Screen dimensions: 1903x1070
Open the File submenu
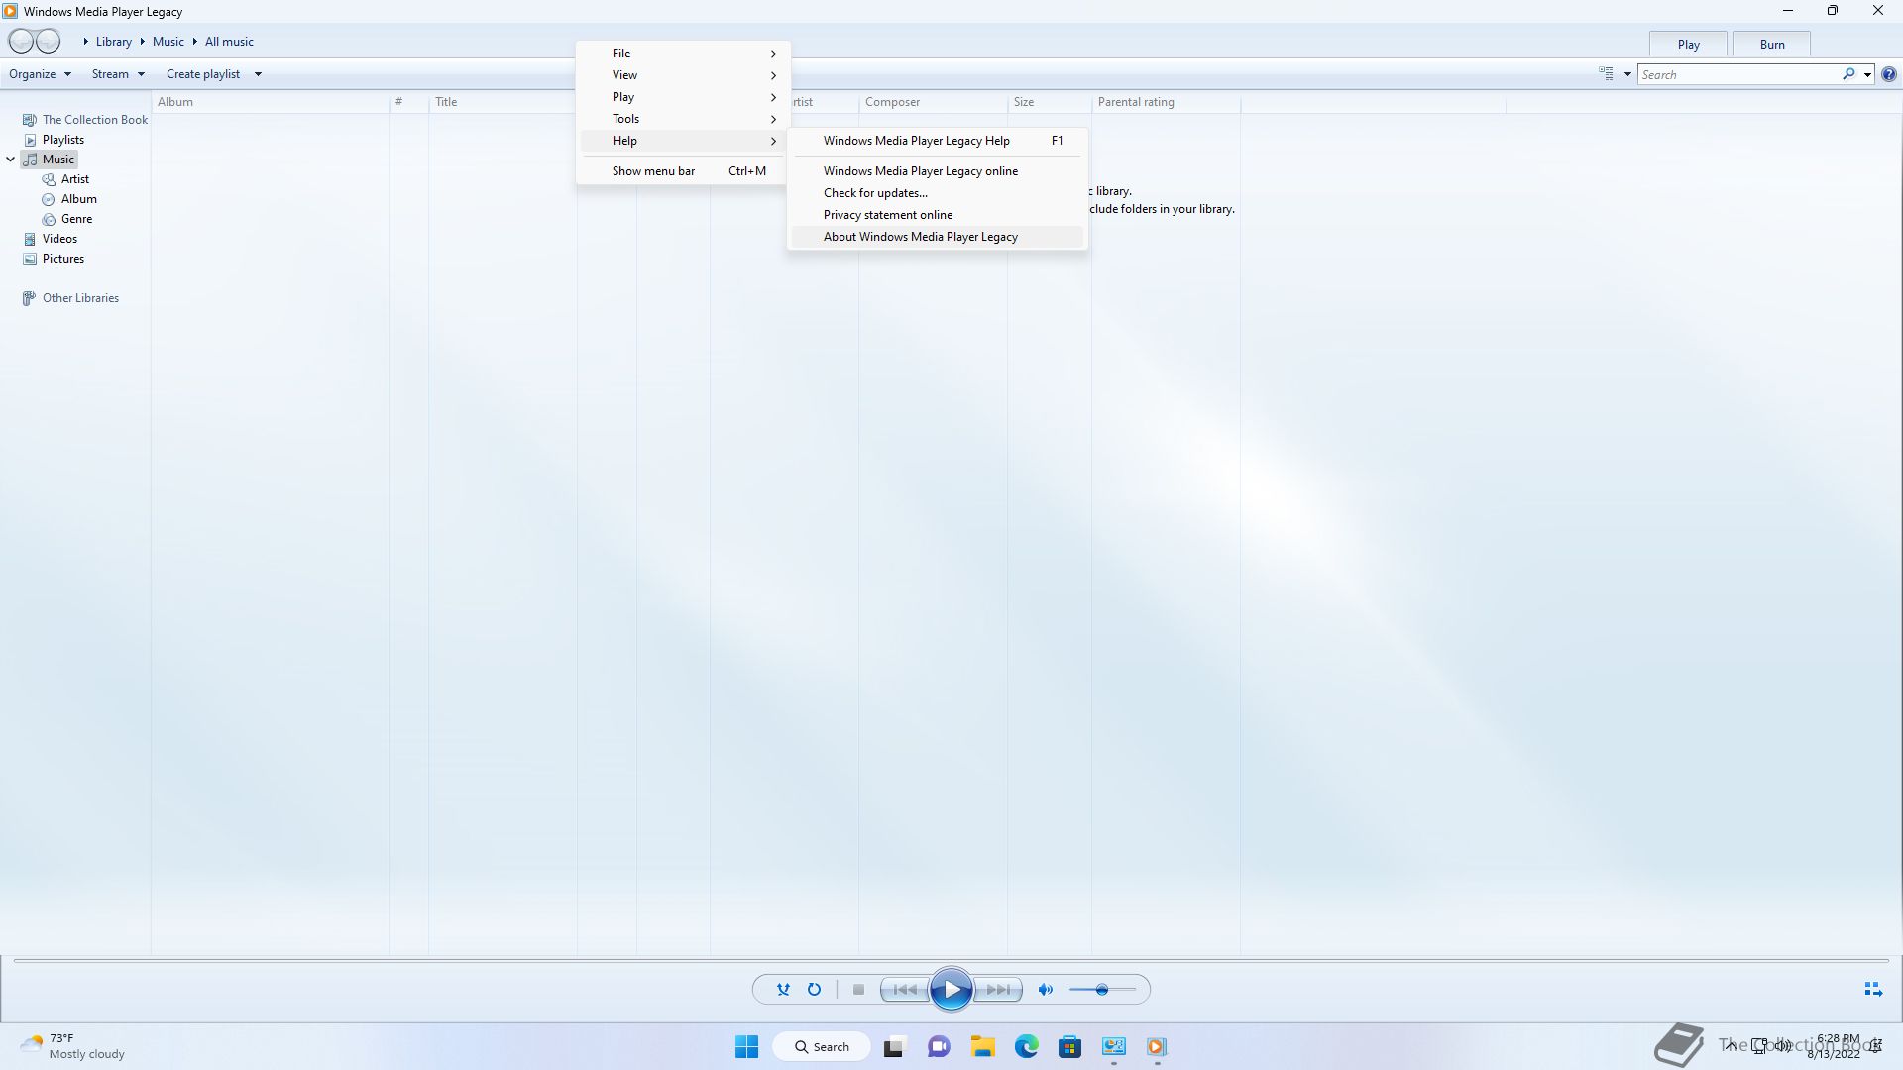click(x=684, y=53)
